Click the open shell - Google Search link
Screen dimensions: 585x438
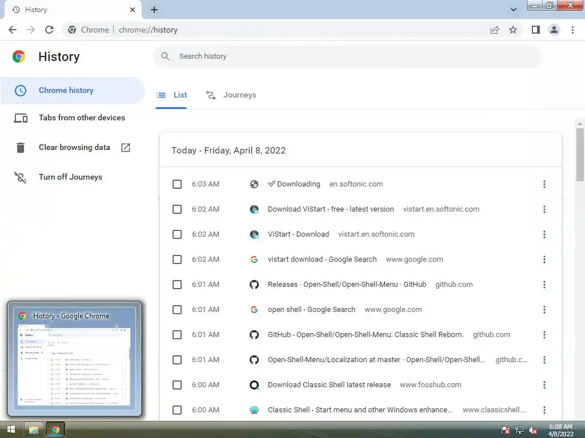tap(311, 310)
